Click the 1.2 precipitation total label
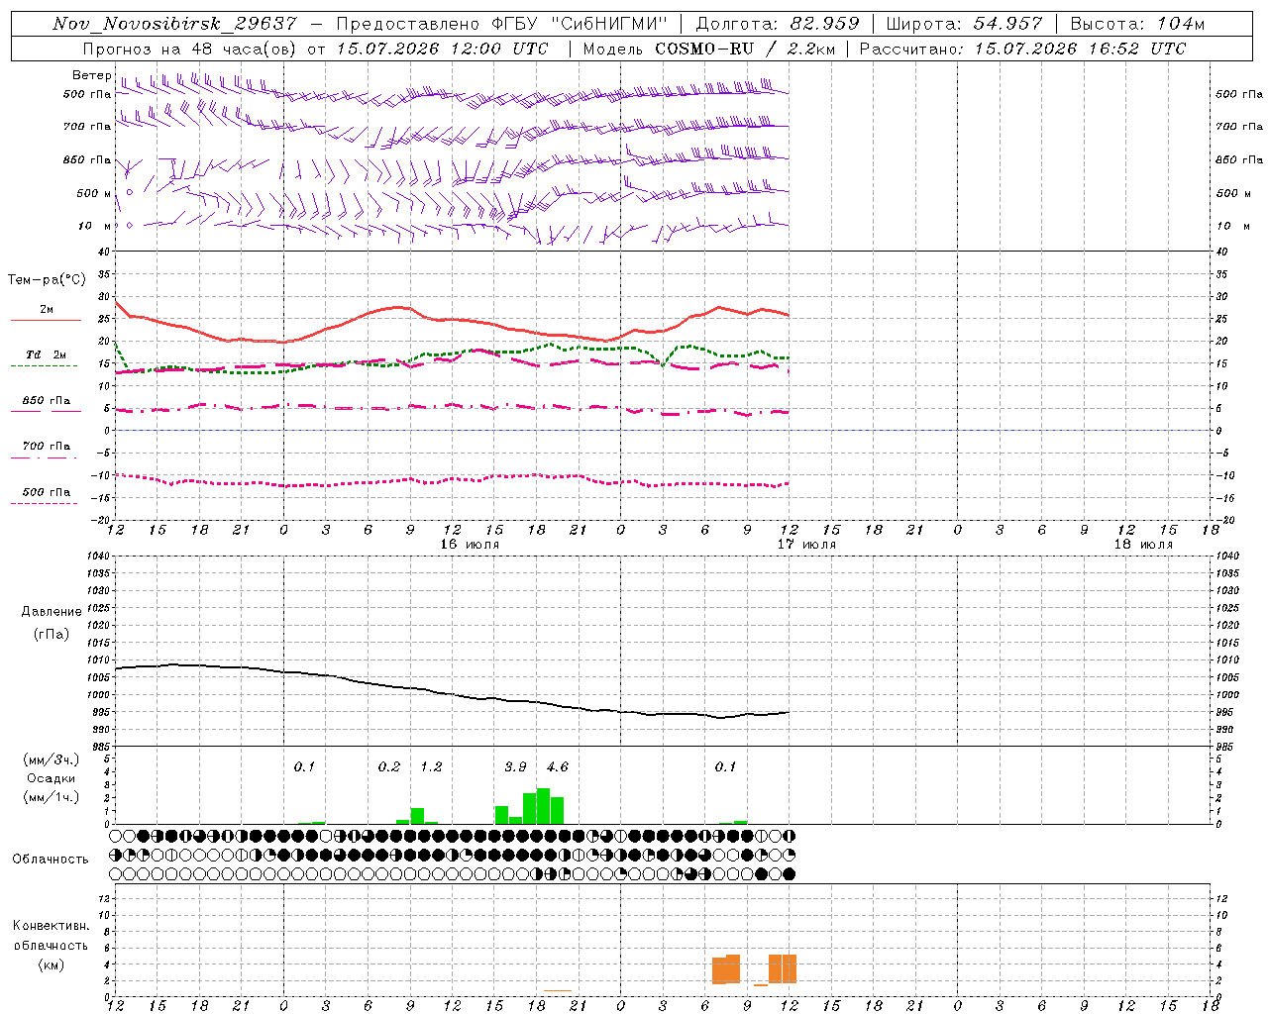This screenshot has width=1268, height=1014. click(431, 766)
